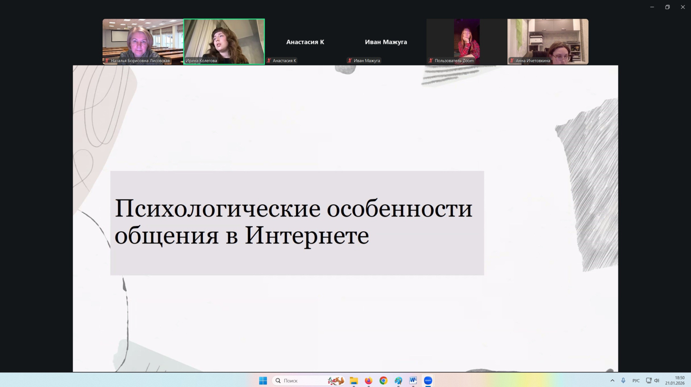Click the Иван Мажуга participant tile
Image resolution: width=691 pixels, height=387 pixels.
point(386,42)
